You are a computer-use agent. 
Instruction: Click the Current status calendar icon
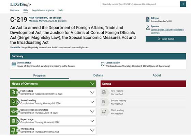14,64
